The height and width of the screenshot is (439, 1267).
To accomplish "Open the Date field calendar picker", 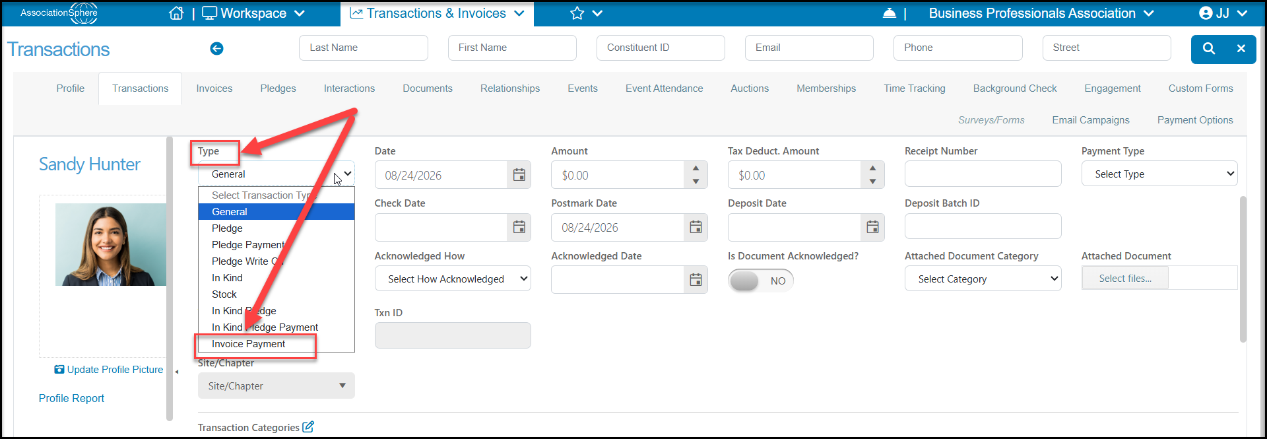I will tap(519, 175).
